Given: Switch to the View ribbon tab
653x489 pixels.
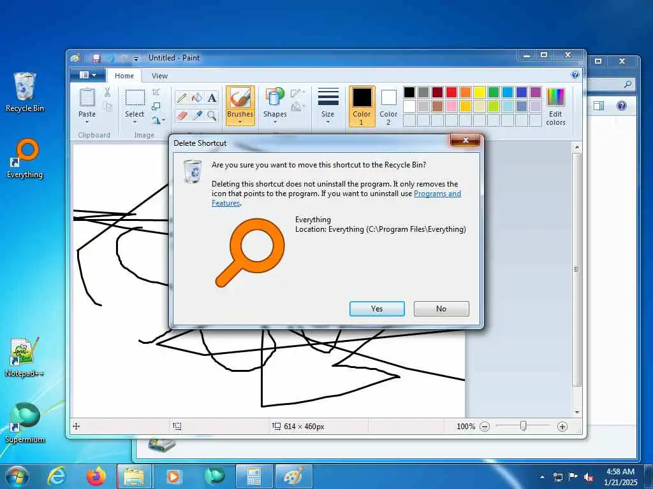Looking at the screenshot, I should pos(159,76).
